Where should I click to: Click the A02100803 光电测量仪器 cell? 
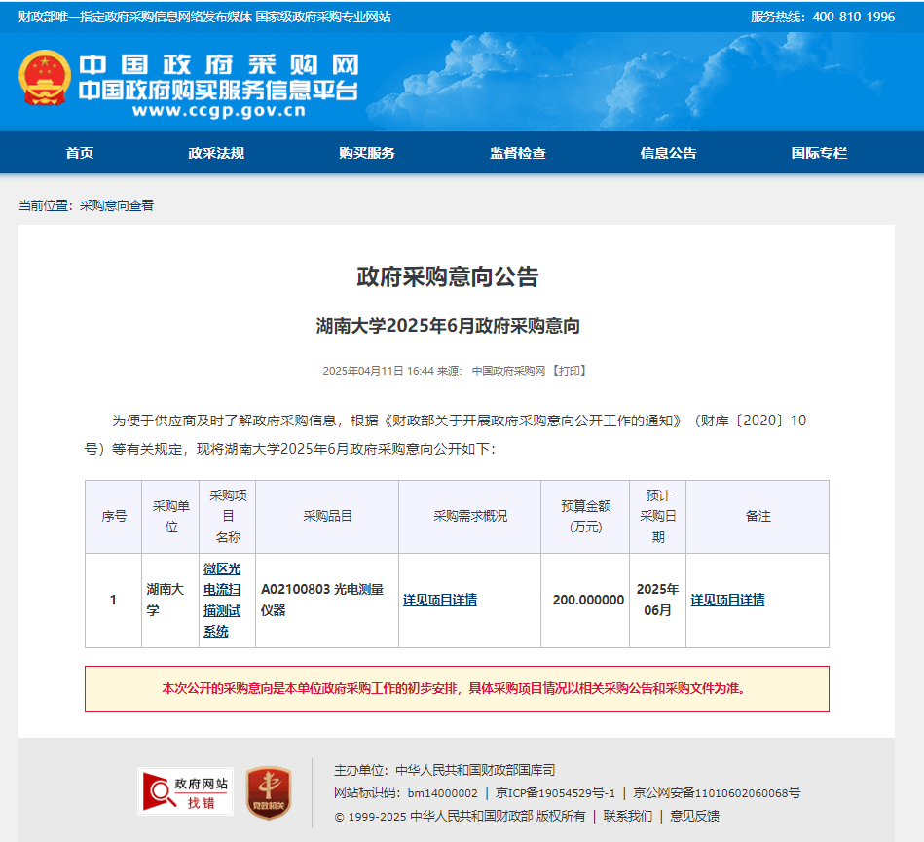coord(327,600)
